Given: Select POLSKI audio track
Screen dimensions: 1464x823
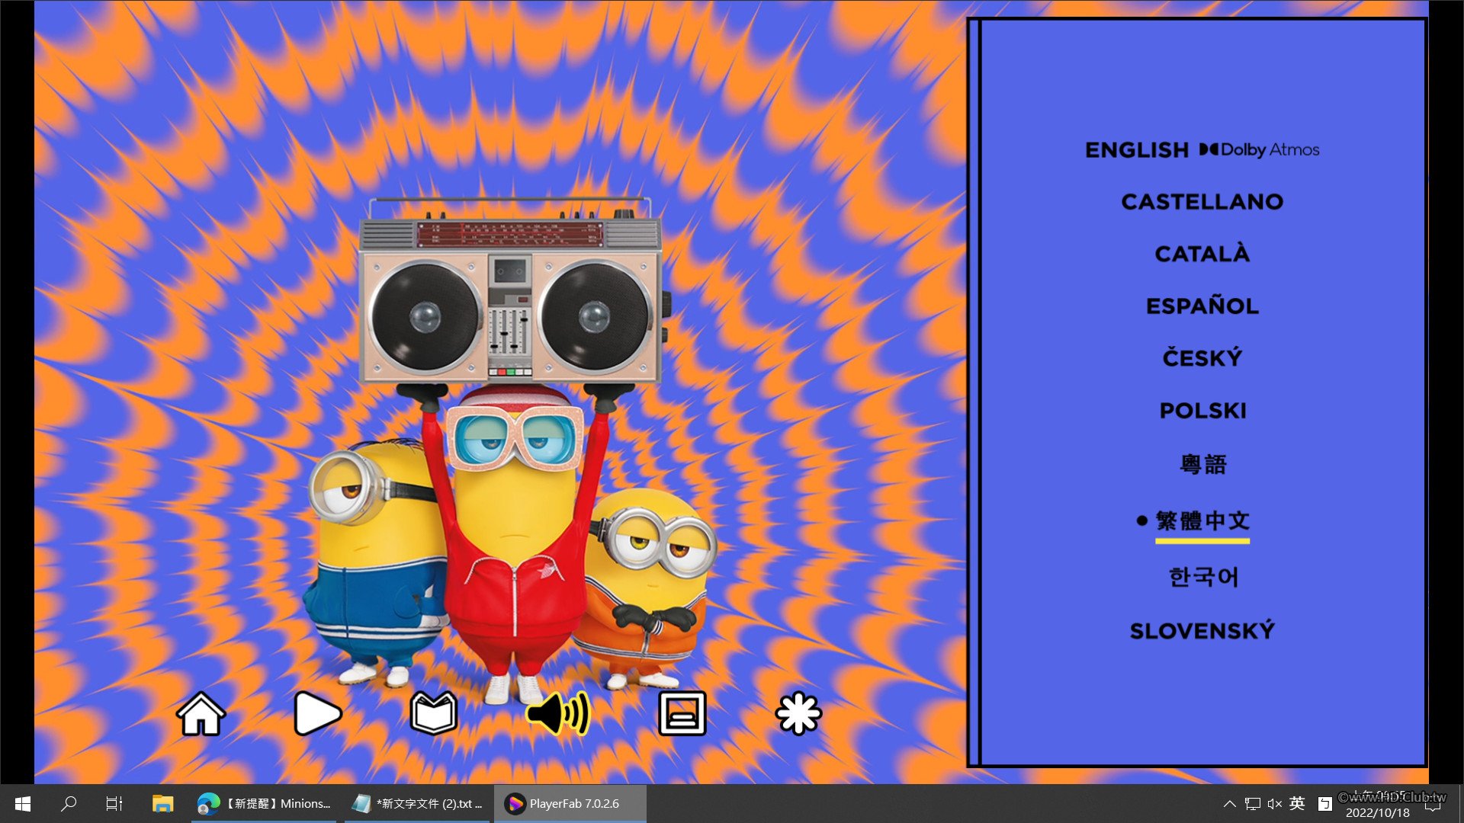Looking at the screenshot, I should tap(1202, 411).
